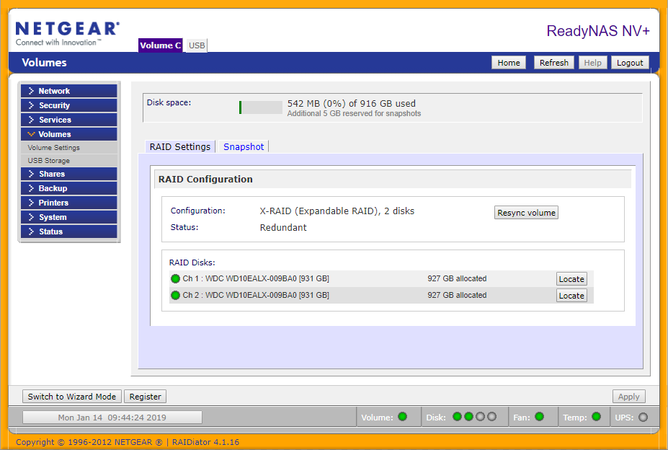Click the date and time display
668x450 pixels.
click(112, 418)
